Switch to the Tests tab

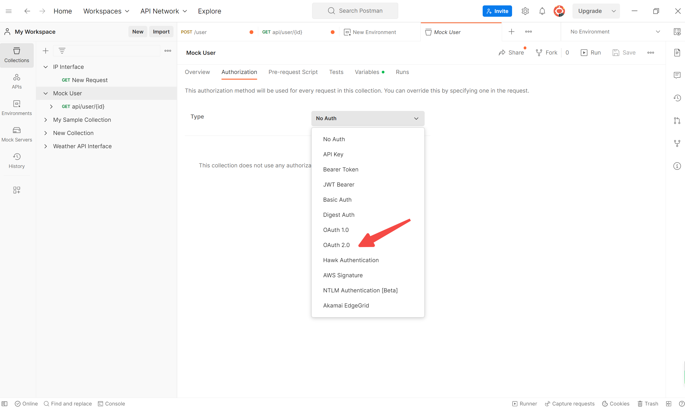336,72
